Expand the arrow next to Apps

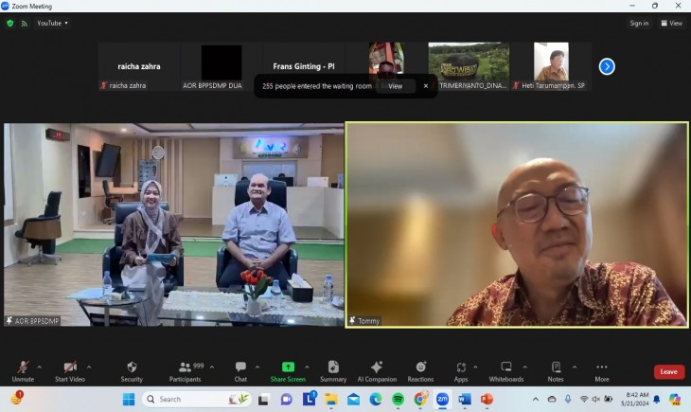pyautogui.click(x=475, y=367)
